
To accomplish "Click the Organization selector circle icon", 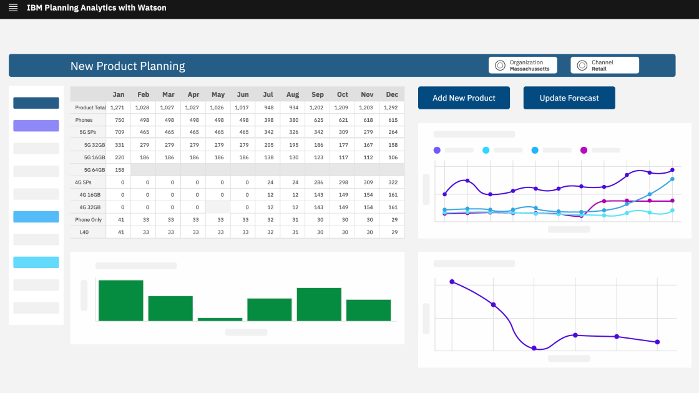I will (500, 66).
